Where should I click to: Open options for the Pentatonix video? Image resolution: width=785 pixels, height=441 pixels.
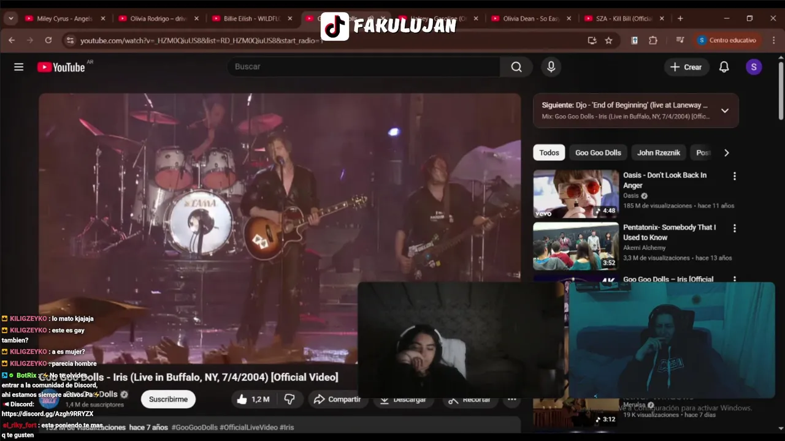(x=734, y=228)
